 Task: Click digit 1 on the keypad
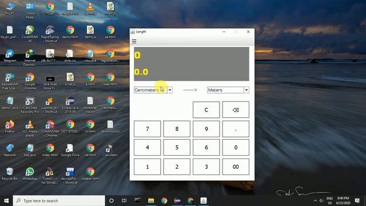[148, 167]
